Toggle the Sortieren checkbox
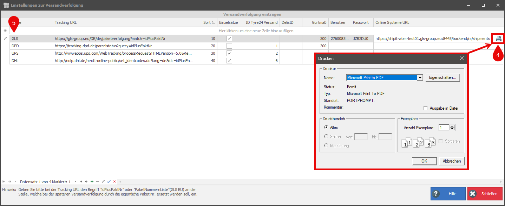505x206 pixels. tap(441, 141)
